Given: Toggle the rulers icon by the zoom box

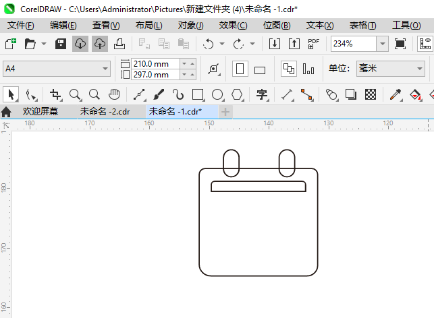Looking at the screenshot, I should pyautogui.click(x=425, y=44).
